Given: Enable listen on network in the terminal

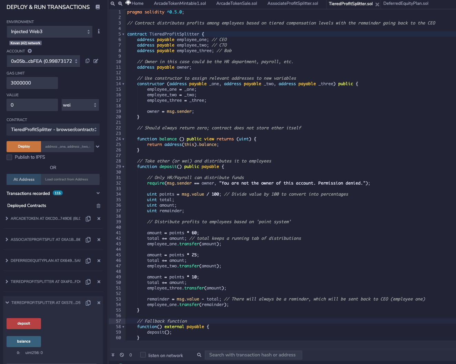Looking at the screenshot, I should (x=142, y=355).
